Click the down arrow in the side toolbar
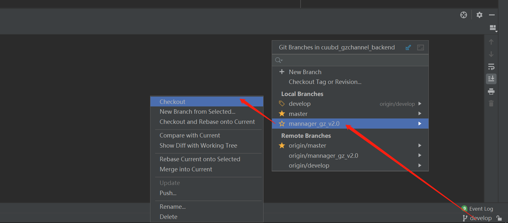 click(x=491, y=54)
